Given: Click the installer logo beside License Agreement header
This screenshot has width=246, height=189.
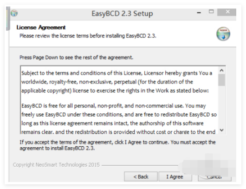Looking at the screenshot, I should click(x=223, y=34).
